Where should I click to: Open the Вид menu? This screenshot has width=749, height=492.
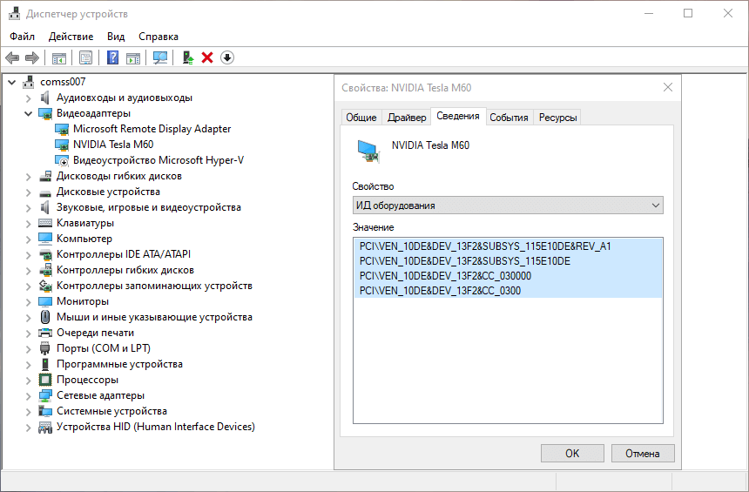[116, 37]
